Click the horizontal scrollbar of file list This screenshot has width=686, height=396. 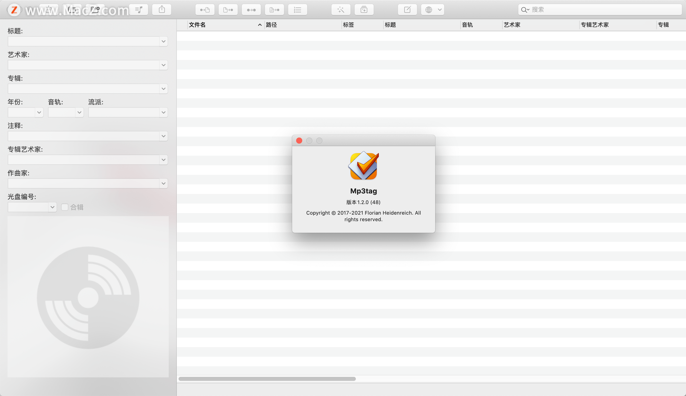[x=267, y=379]
